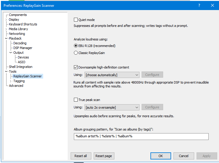Open the Devices output page
This screenshot has width=219, height=163.
[23, 57]
